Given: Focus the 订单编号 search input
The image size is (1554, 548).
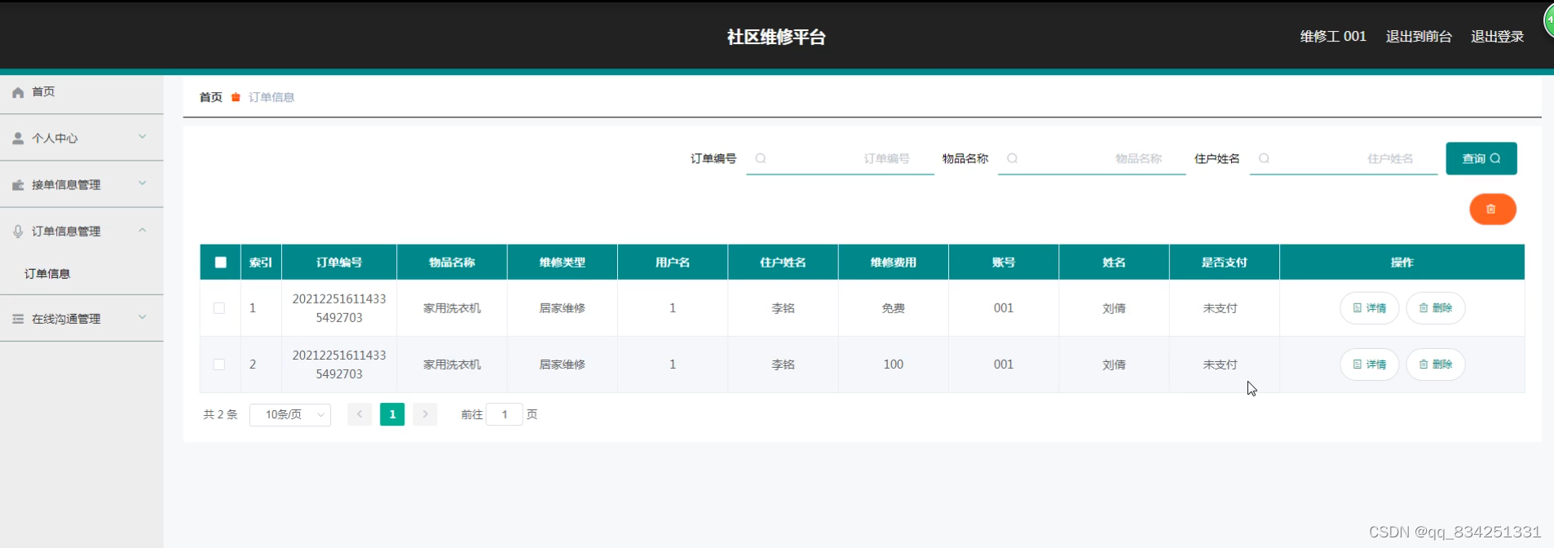Looking at the screenshot, I should [840, 158].
